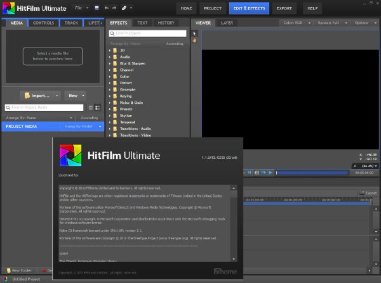Expand the Color effects folder
Viewport: 381px width, 283px height.
click(x=110, y=77)
